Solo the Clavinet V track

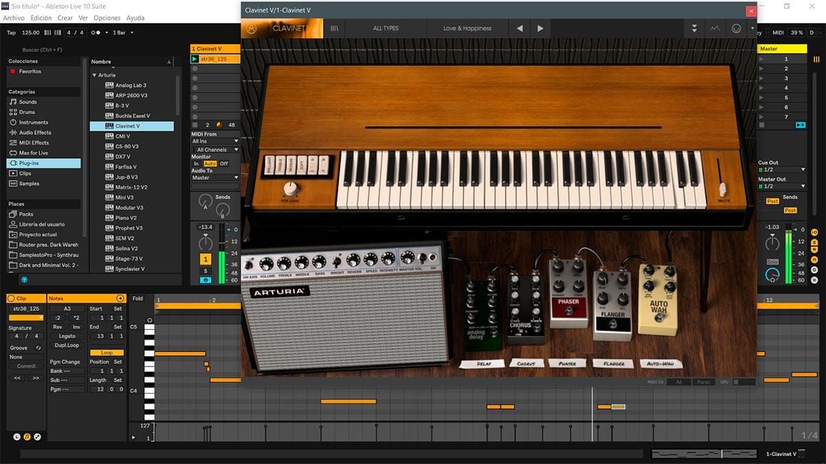[x=205, y=271]
